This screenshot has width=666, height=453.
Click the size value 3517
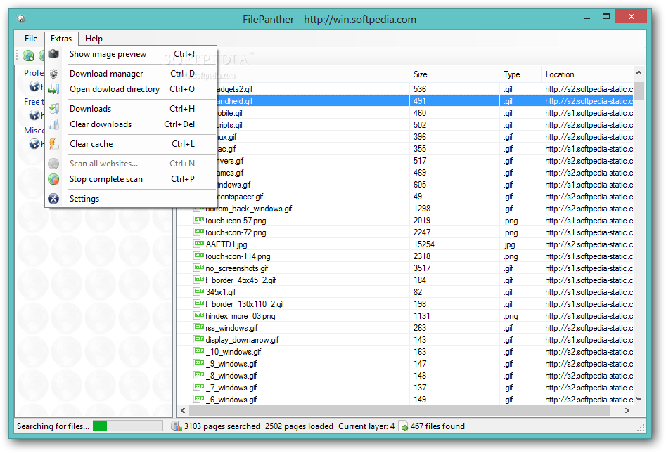422,268
